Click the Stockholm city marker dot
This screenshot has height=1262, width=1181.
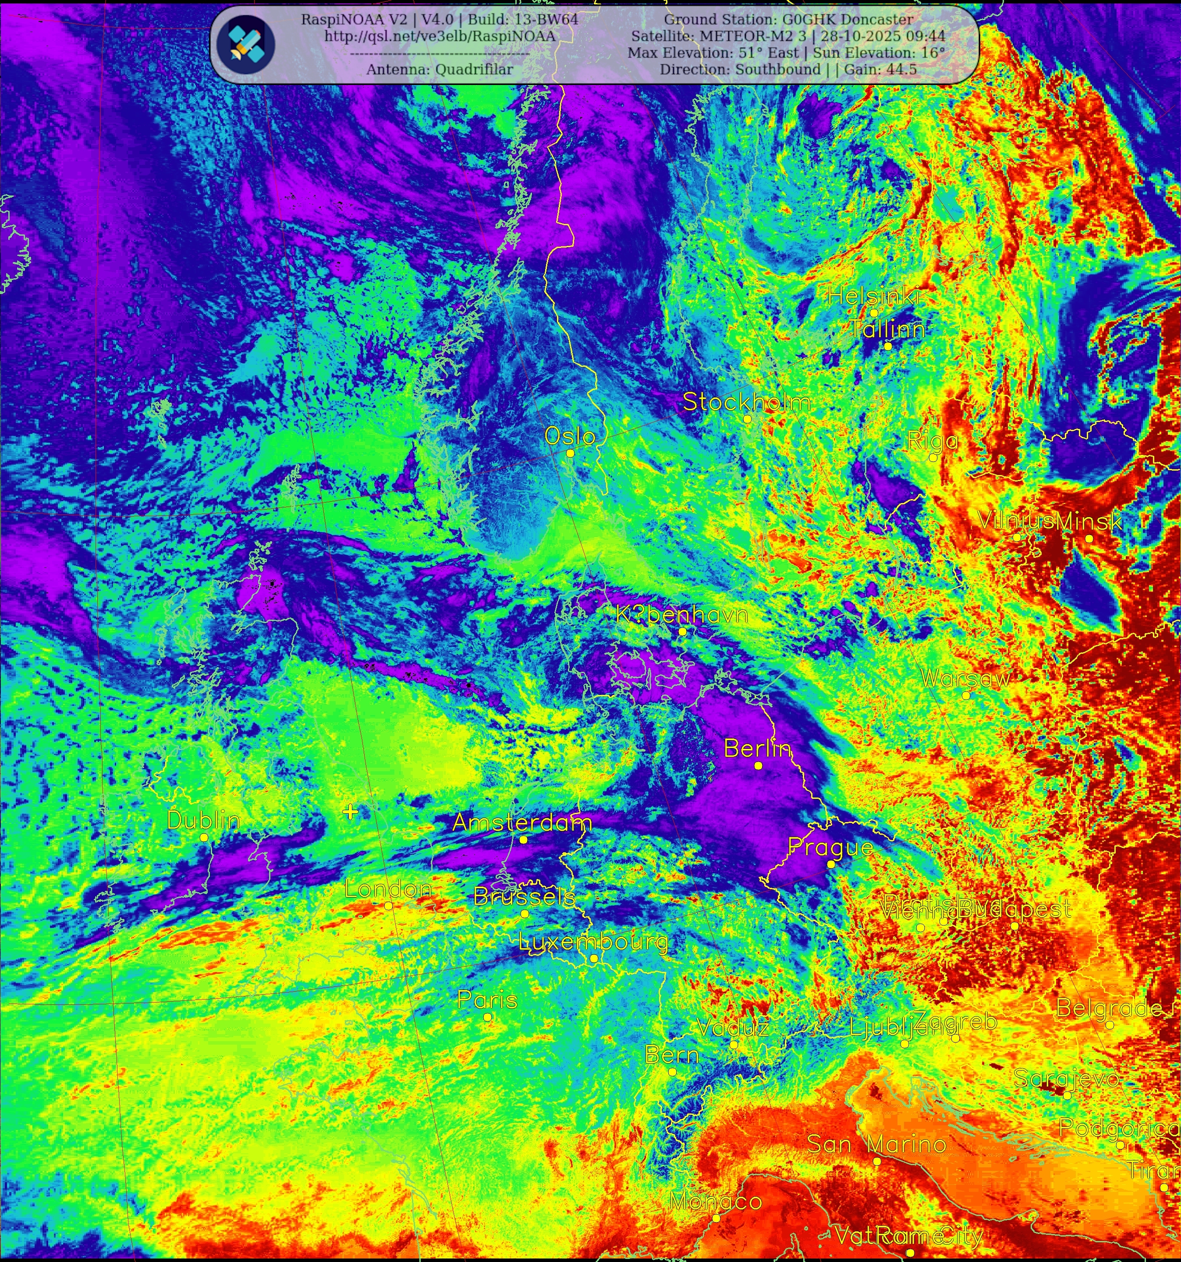[x=747, y=419]
